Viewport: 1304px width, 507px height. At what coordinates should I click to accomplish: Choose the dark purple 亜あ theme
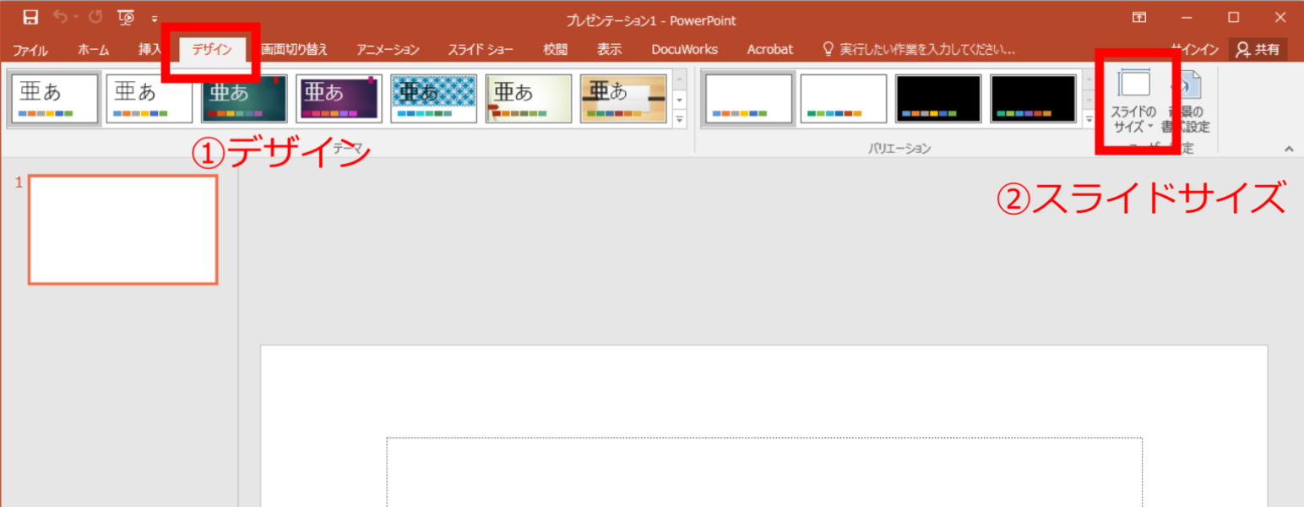point(339,97)
